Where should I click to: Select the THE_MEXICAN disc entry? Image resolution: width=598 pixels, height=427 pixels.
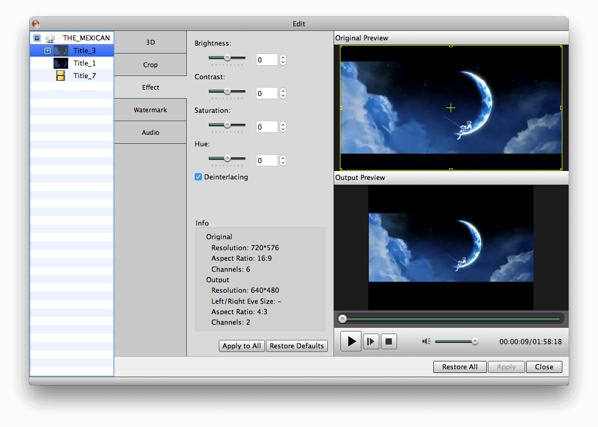[72, 38]
